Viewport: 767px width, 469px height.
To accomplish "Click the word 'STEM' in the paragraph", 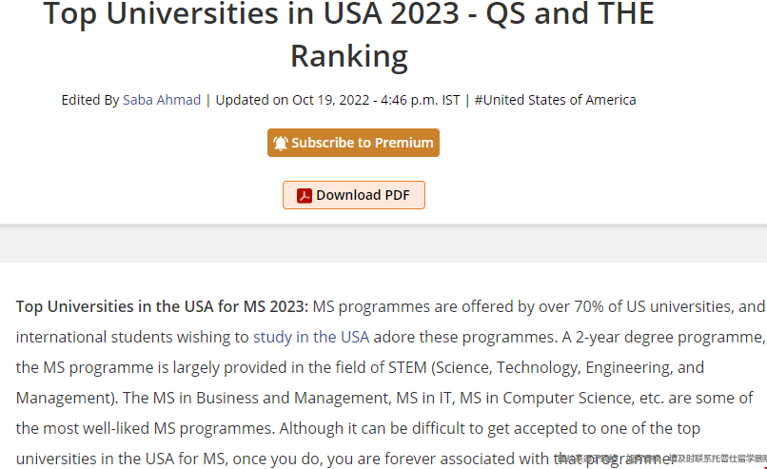I will 407,367.
